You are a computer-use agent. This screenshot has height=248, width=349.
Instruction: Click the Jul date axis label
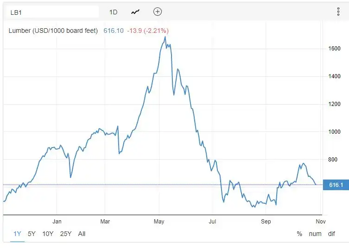coord(212,222)
